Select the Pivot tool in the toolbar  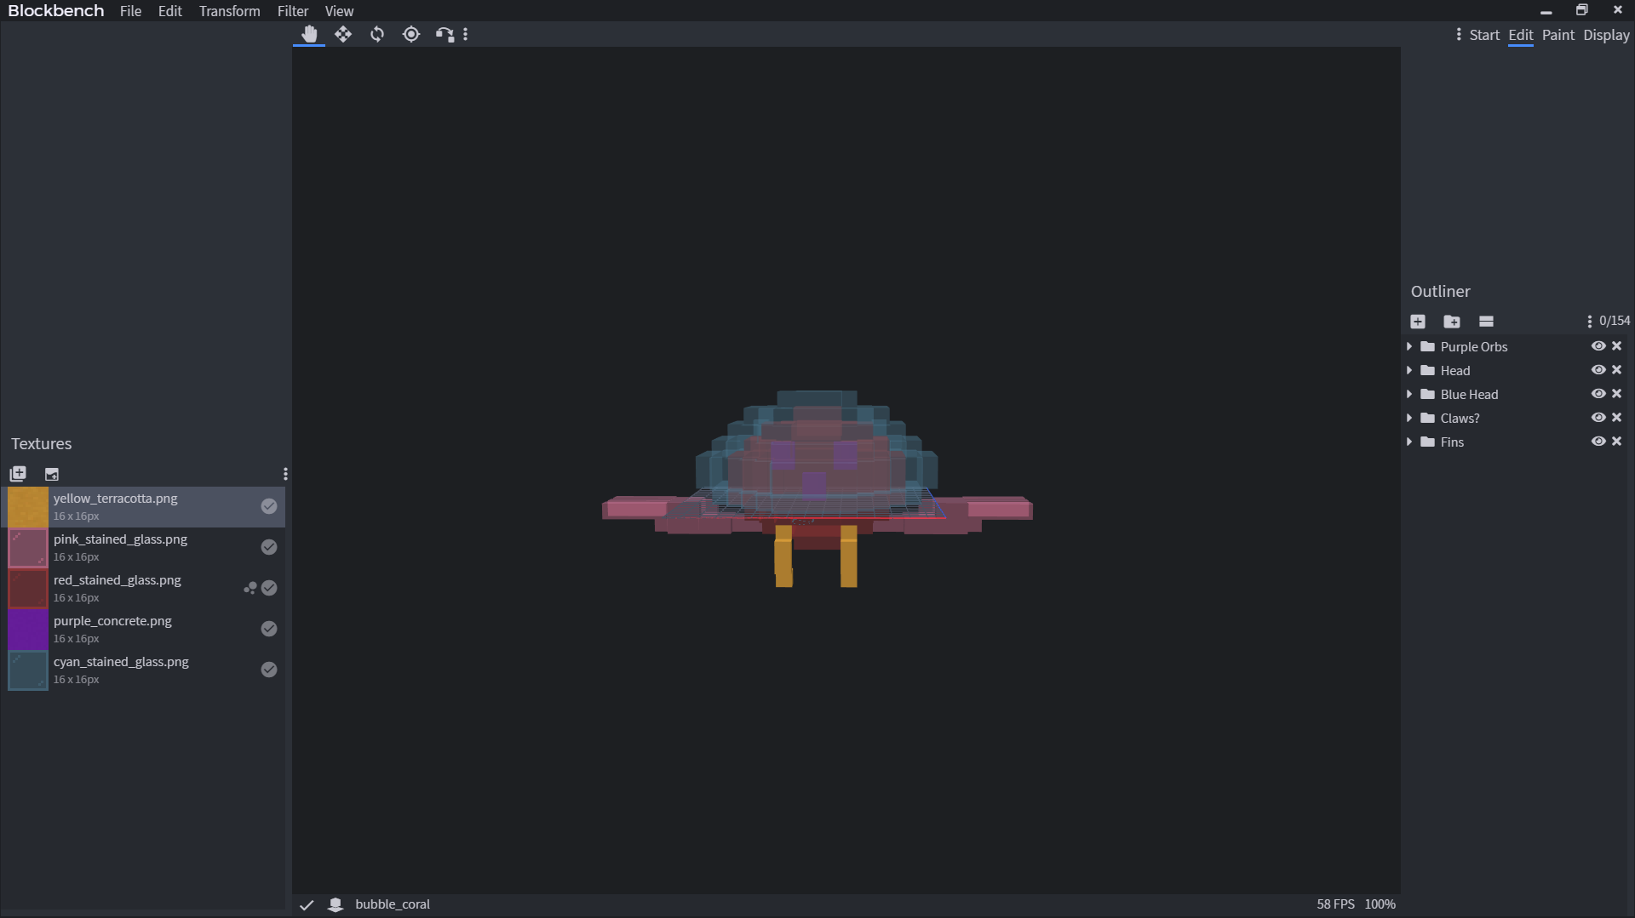point(411,34)
